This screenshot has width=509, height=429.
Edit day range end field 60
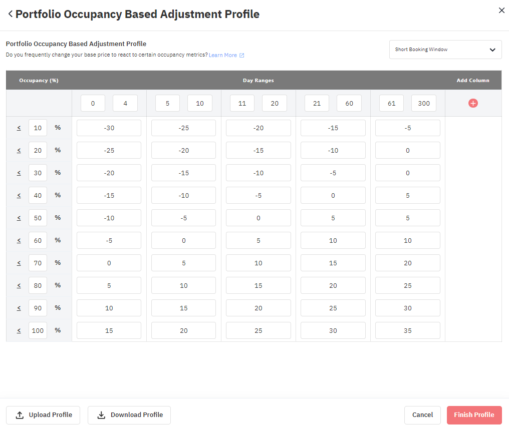[x=349, y=103]
